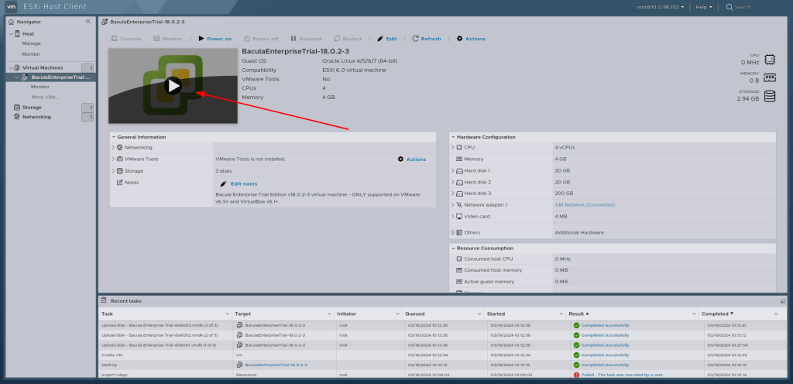
Task: Refresh the virtual machine view
Action: [x=427, y=38]
